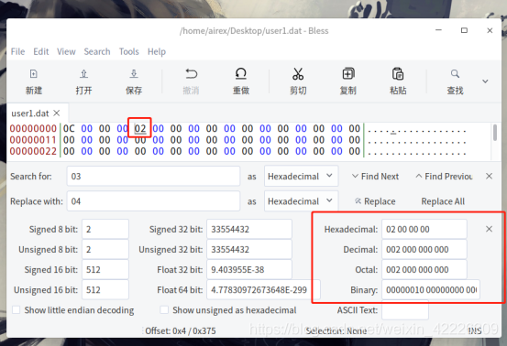This screenshot has height=346, width=507.
Task: Open the File menu
Action: tap(17, 51)
